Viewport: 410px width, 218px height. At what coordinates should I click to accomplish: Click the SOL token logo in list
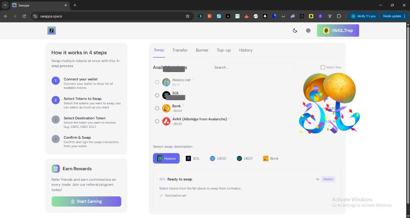point(166,95)
